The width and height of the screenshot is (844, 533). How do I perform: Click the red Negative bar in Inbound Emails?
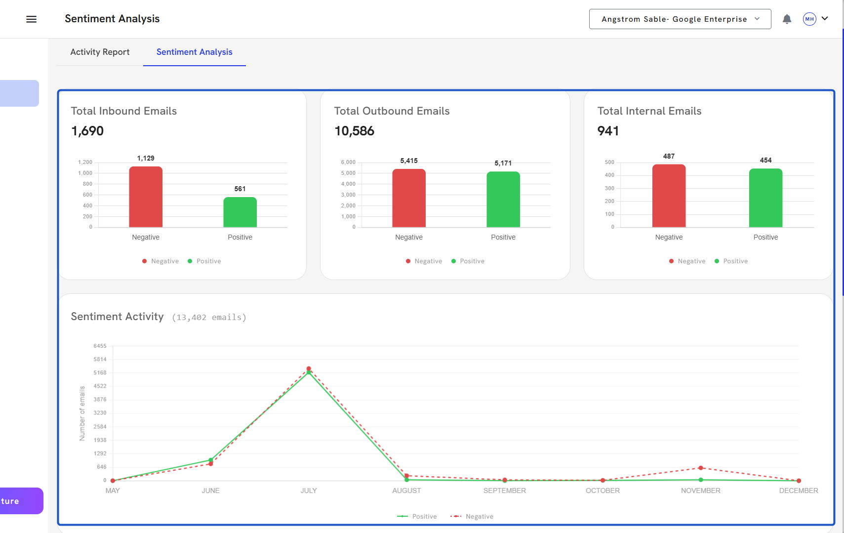[x=146, y=197]
